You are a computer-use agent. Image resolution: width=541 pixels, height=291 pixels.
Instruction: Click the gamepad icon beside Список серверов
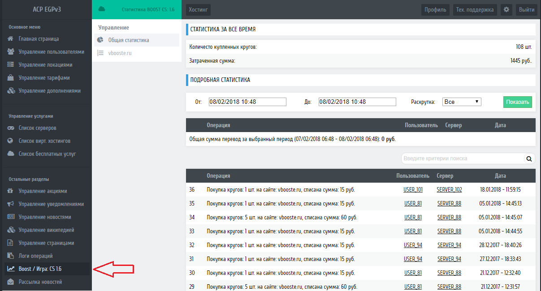coord(11,128)
